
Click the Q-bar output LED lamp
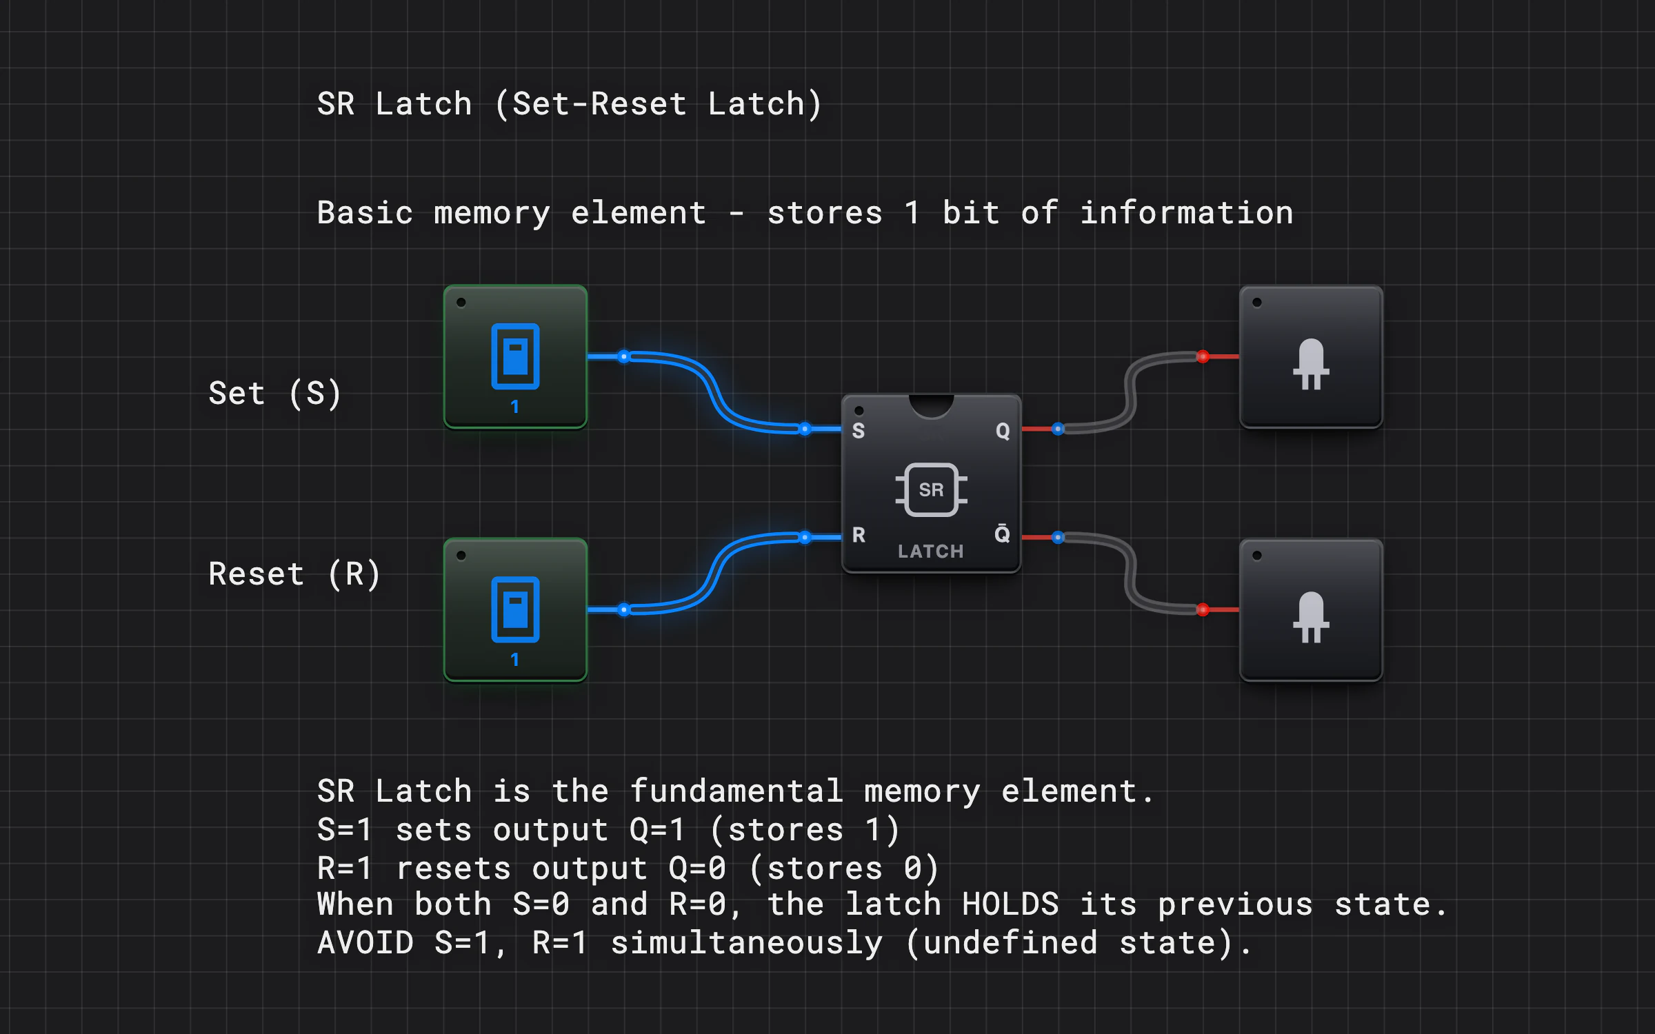[x=1311, y=609]
